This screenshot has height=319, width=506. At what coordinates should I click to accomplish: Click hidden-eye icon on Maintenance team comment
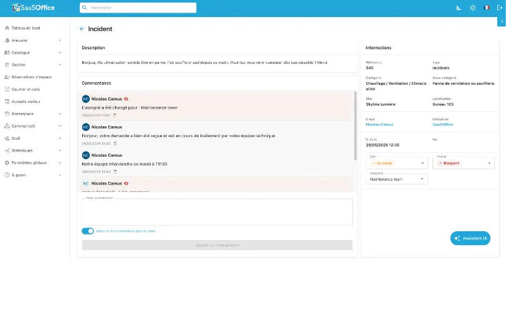point(126,99)
